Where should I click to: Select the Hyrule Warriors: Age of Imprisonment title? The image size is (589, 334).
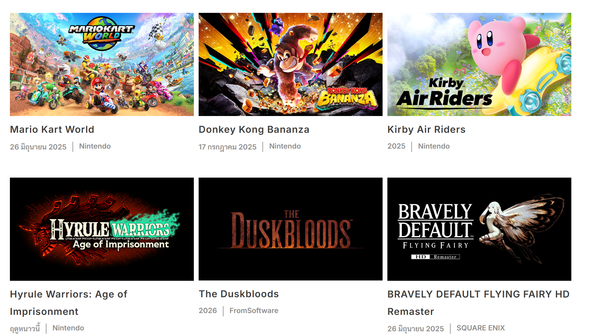pyautogui.click(x=69, y=303)
